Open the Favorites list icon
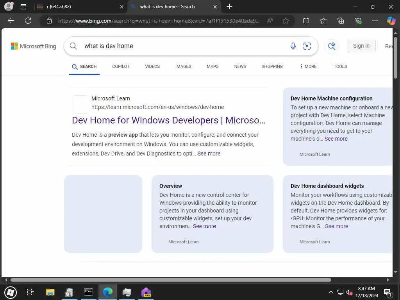This screenshot has width=400, height=300. click(x=323, y=21)
